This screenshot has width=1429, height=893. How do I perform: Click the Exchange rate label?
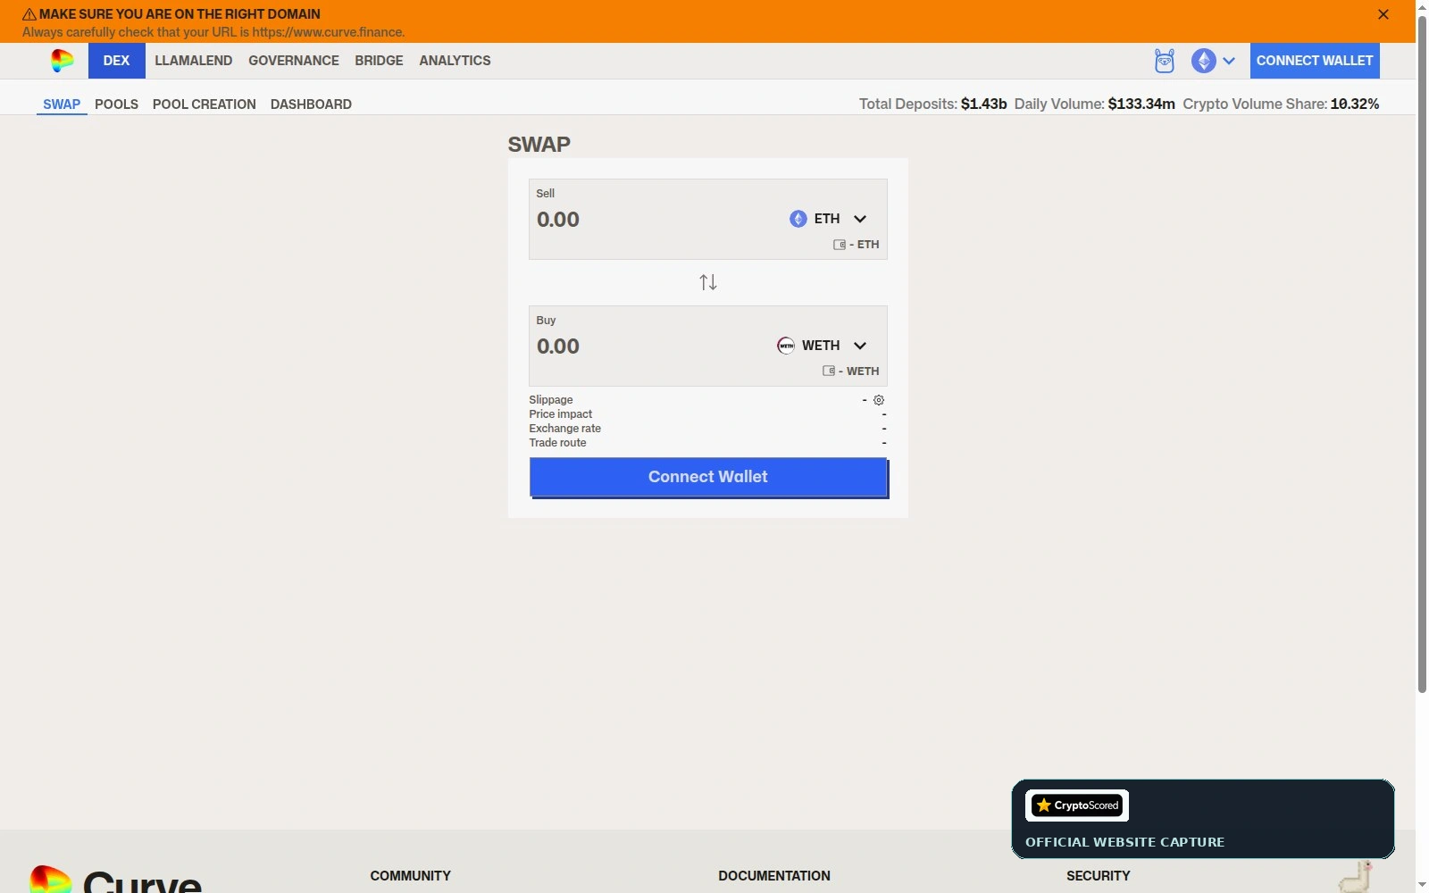564,429
